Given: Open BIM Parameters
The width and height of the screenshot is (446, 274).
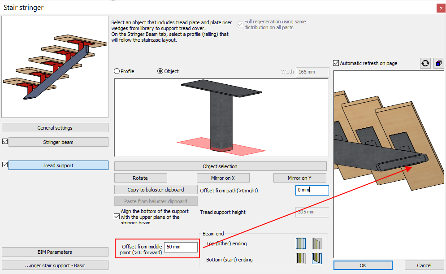Looking at the screenshot, I should click(55, 252).
